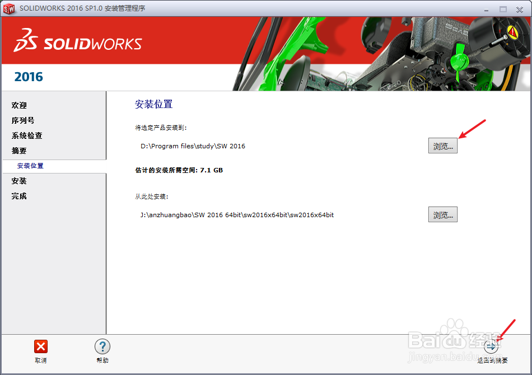Click the 2016 version label in banner
Image resolution: width=532 pixels, height=375 pixels.
coord(29,77)
